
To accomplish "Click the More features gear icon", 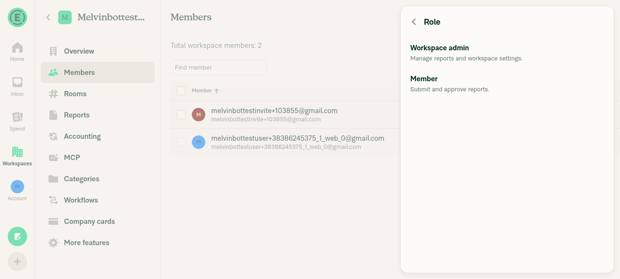I will pos(53,243).
